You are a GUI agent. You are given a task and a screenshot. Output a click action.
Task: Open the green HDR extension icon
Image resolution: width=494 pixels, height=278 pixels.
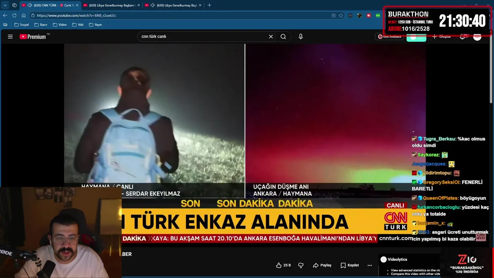click(378, 15)
